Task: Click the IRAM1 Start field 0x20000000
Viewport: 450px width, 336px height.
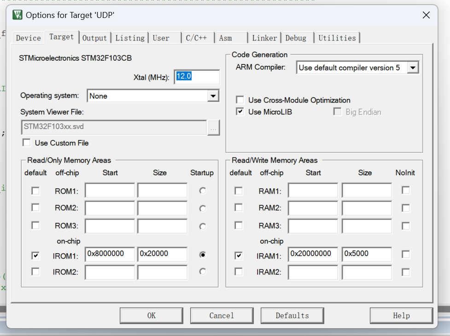Action: click(x=313, y=254)
